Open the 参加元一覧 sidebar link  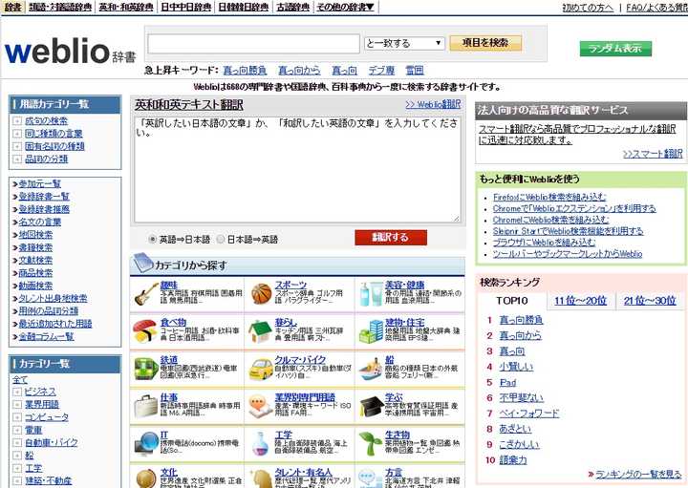pyautogui.click(x=39, y=183)
